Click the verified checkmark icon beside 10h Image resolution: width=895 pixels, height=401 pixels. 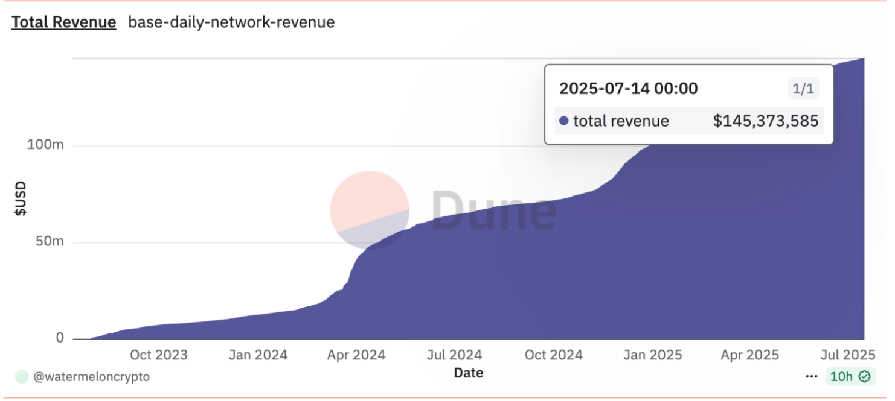[865, 377]
